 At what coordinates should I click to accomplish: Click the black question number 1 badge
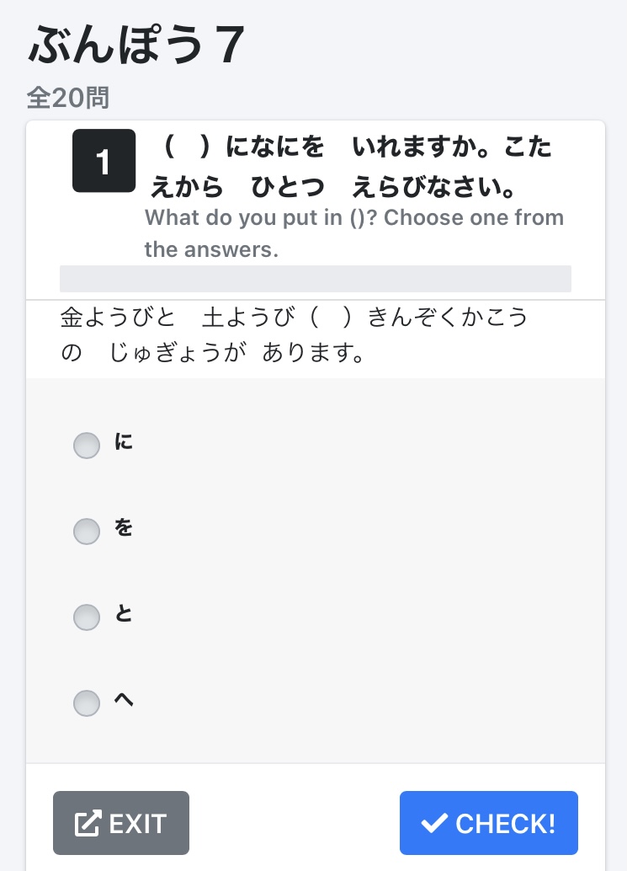pos(104,161)
